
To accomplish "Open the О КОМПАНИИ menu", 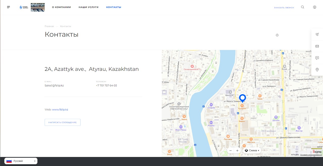I will (61, 7).
